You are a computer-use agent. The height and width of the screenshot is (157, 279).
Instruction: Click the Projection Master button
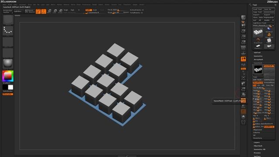click(x=8, y=11)
